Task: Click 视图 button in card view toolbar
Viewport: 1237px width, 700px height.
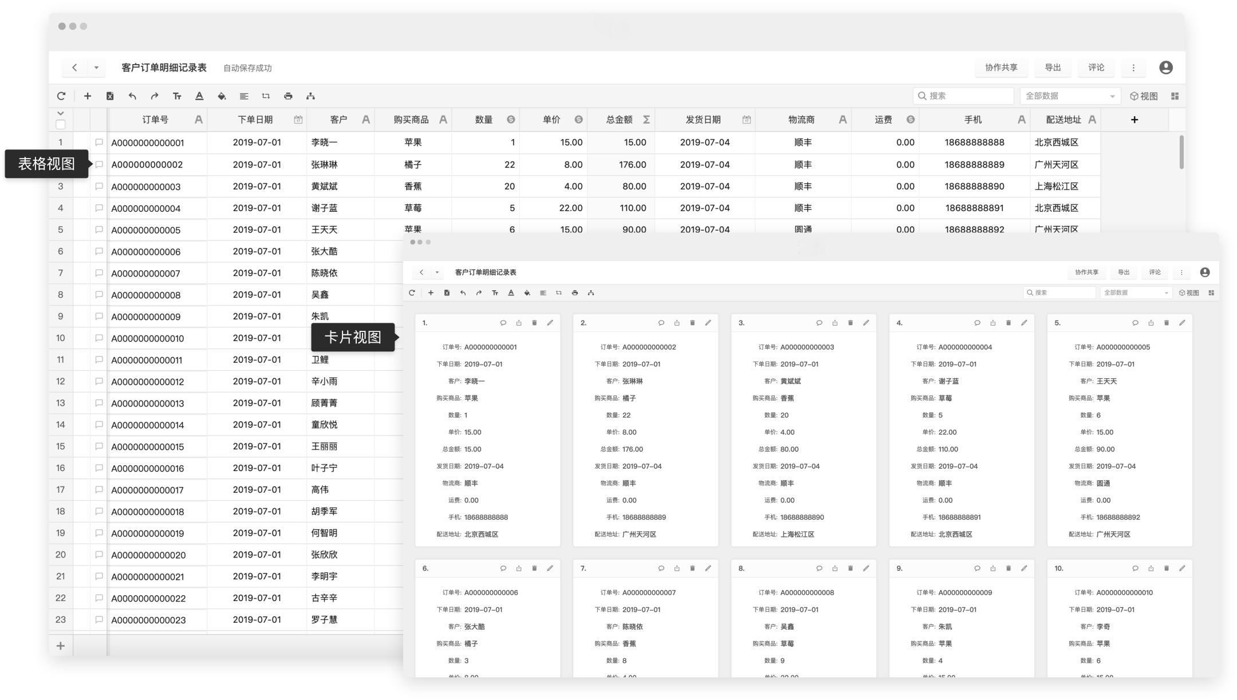Action: click(x=1189, y=293)
